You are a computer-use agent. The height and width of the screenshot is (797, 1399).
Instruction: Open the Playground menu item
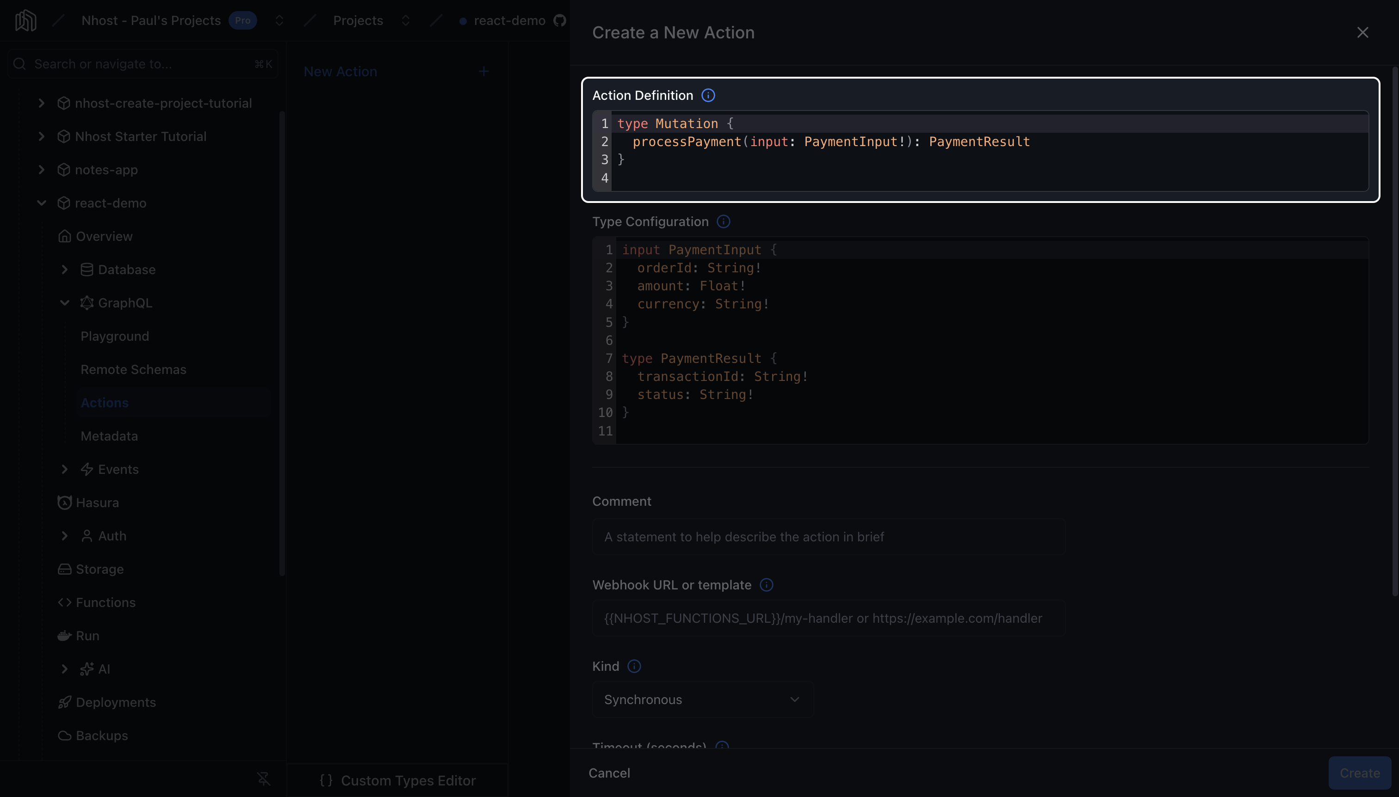[114, 336]
